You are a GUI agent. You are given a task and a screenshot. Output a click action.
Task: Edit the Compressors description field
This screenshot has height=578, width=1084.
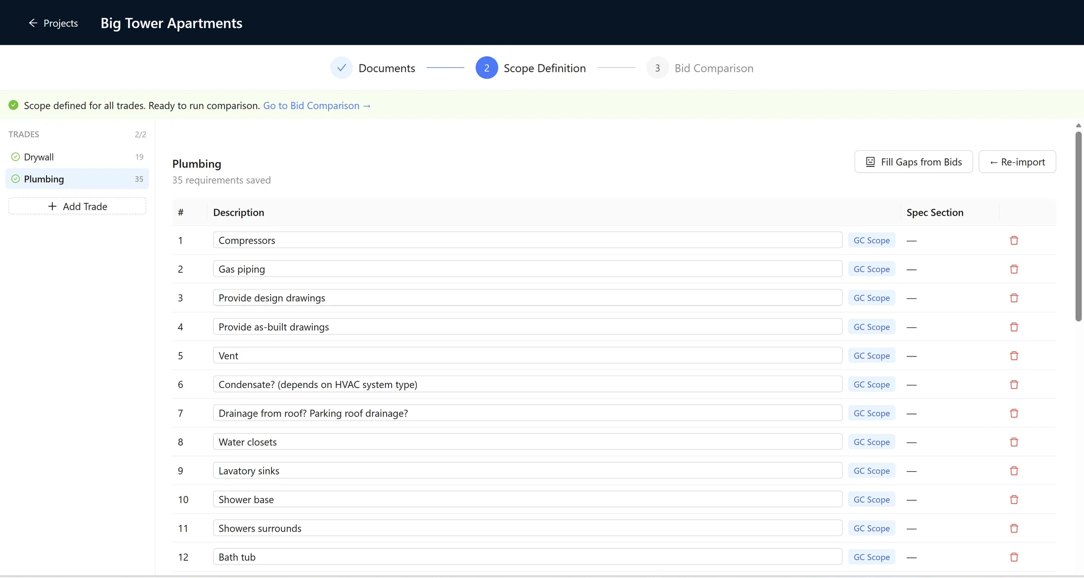click(528, 240)
